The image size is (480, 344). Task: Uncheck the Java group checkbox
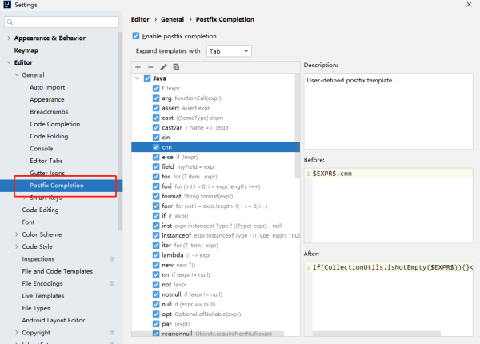[146, 78]
